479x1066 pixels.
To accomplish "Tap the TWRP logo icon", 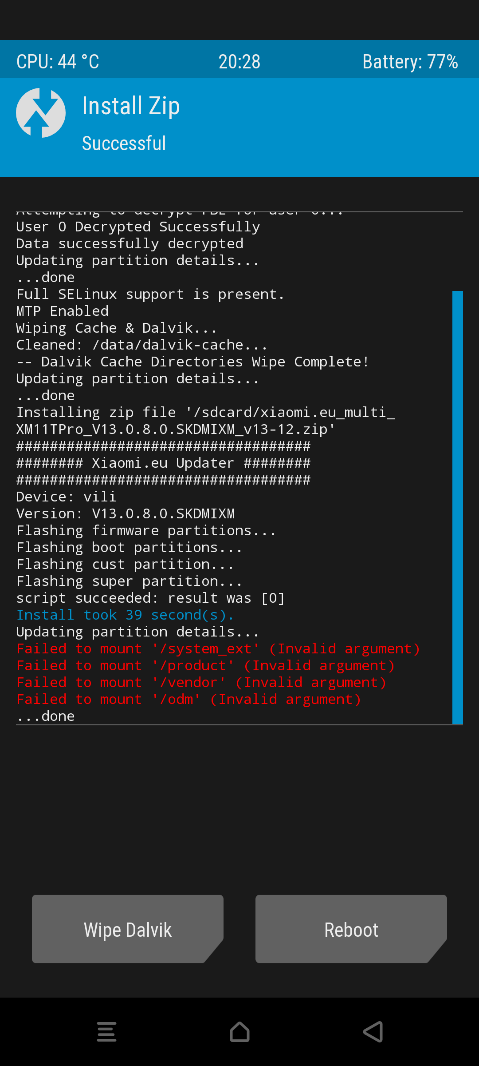I will tap(41, 113).
